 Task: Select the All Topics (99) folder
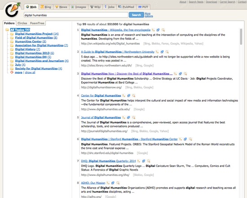pyautogui.click(x=20, y=30)
